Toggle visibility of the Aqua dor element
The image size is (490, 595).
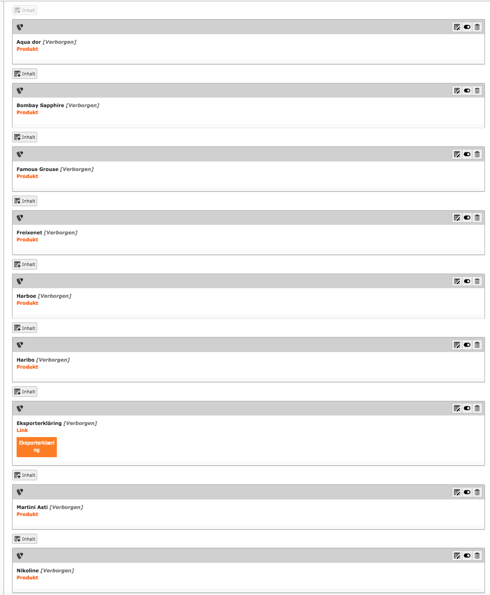(x=467, y=27)
